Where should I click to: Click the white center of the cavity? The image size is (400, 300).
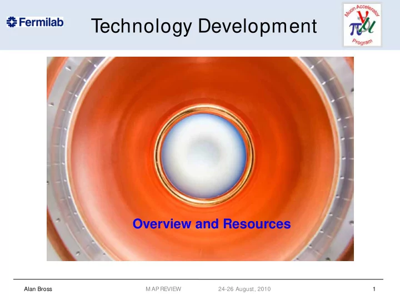click(x=204, y=156)
